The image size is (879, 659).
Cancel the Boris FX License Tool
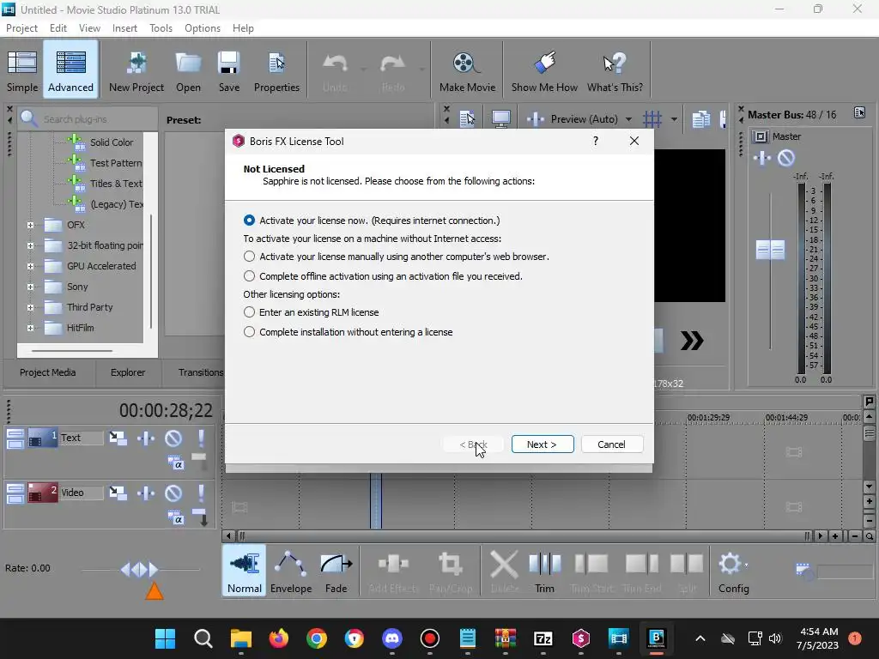(x=611, y=444)
